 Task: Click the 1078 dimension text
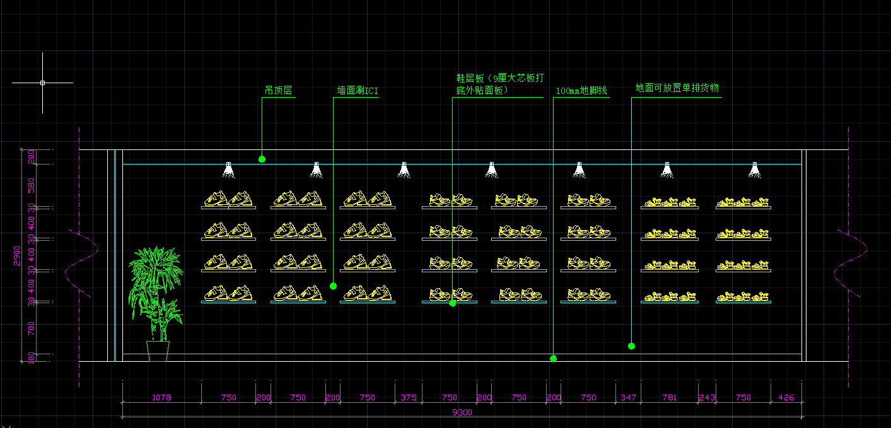pyautogui.click(x=161, y=398)
